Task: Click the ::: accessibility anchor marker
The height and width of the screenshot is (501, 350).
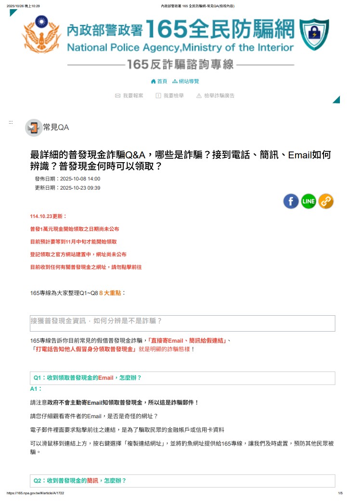Action: click(11, 122)
